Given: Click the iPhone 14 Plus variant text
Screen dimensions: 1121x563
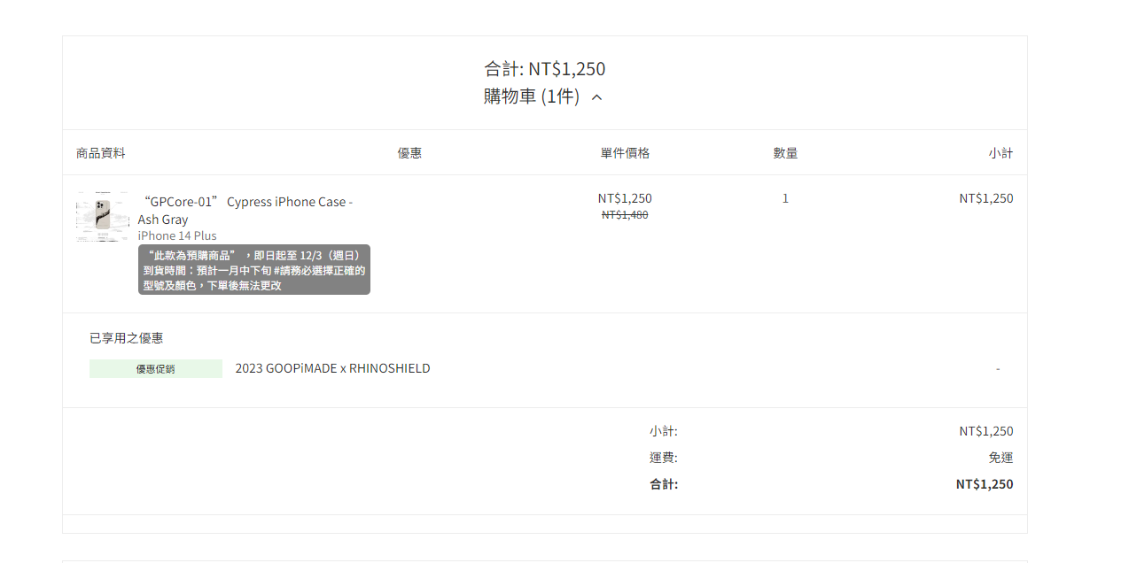Looking at the screenshot, I should tap(177, 235).
